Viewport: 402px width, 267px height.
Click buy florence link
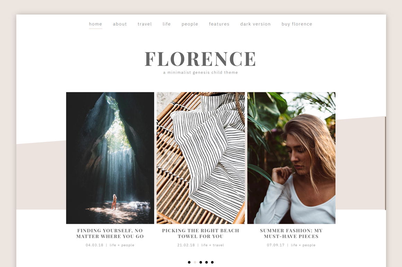click(x=297, y=24)
